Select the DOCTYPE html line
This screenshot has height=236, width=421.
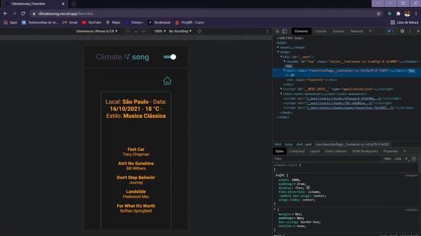tap(290, 38)
